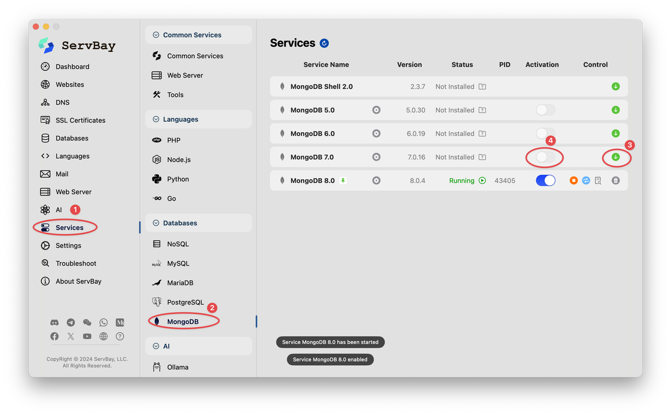Open the WeChat link icon
This screenshot has height=415, width=671.
point(87,322)
